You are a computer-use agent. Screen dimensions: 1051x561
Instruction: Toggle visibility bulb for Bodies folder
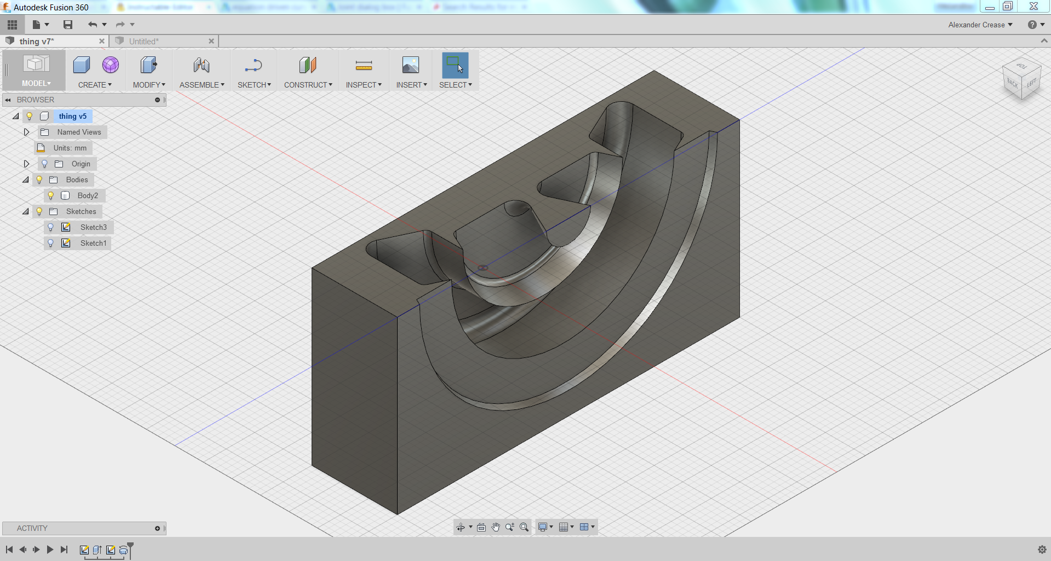point(39,180)
